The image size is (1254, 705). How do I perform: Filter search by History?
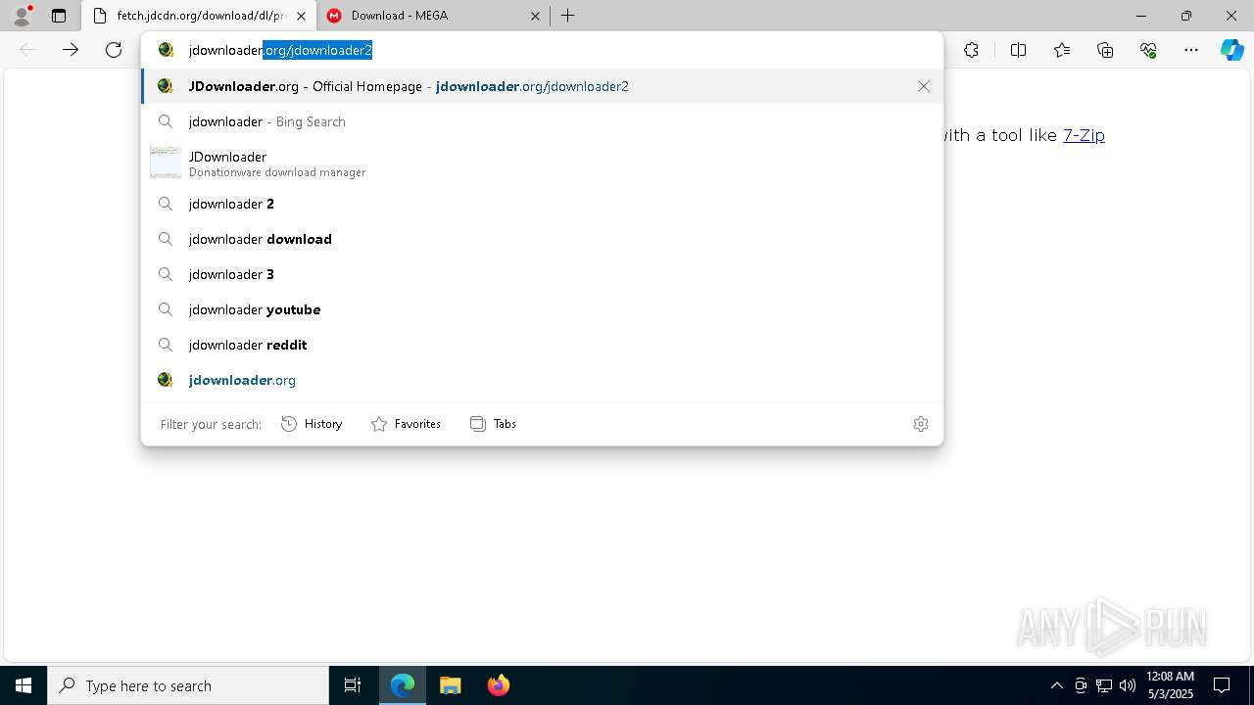(312, 424)
